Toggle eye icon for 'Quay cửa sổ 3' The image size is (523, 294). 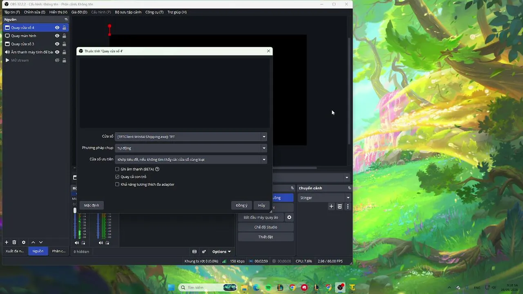[57, 44]
